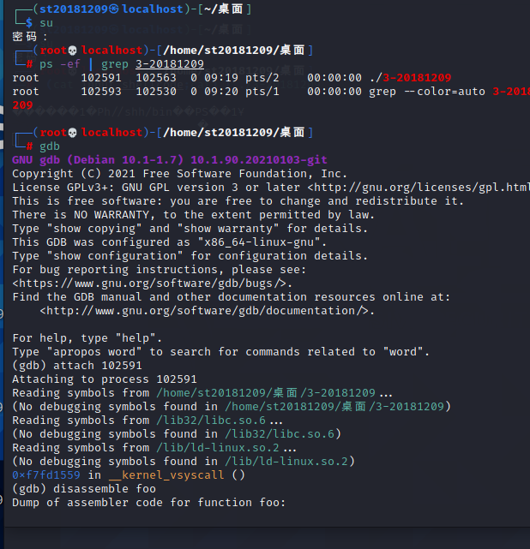The image size is (530, 549).
Task: Click the empty terminal area below dump output
Action: tap(267, 518)
